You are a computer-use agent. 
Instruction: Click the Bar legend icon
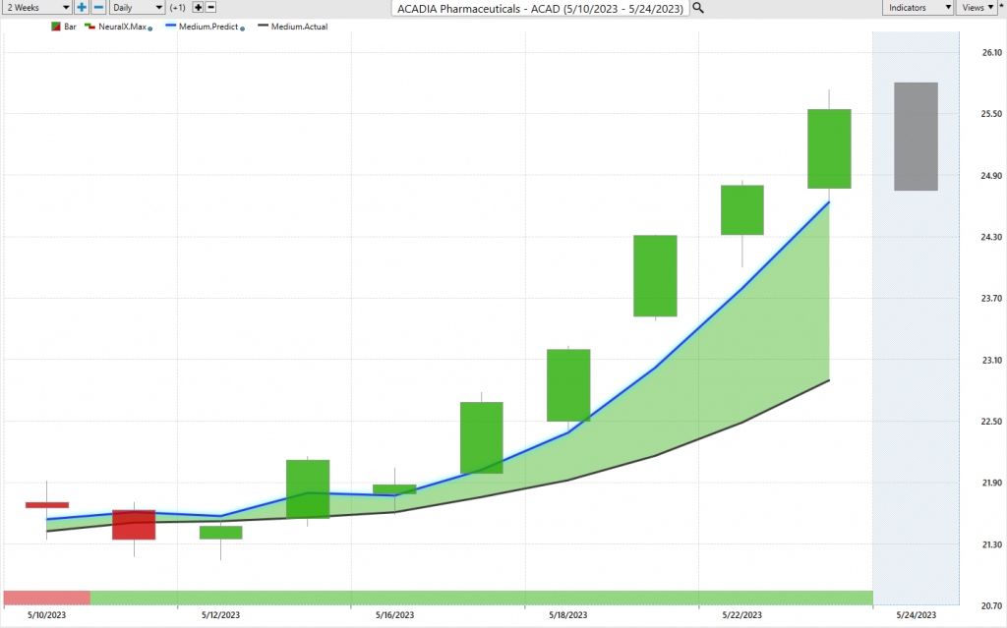tap(56, 27)
